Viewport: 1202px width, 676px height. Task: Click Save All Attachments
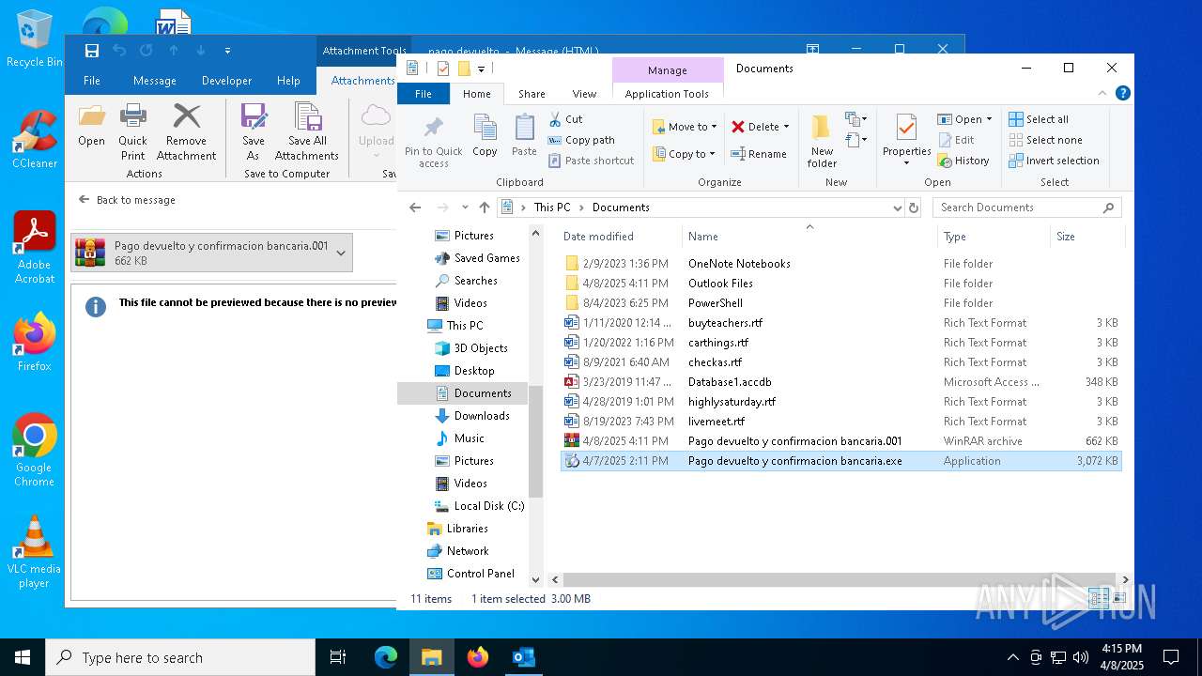click(x=306, y=131)
